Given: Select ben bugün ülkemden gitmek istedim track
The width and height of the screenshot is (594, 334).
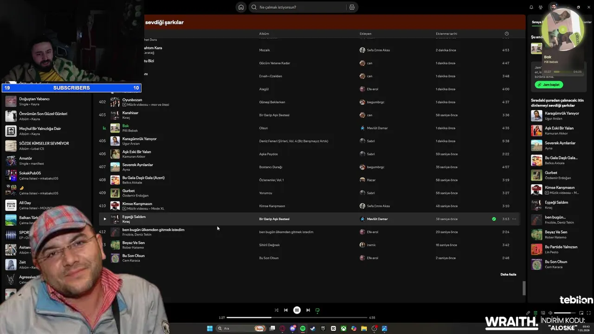Looking at the screenshot, I should point(153,230).
